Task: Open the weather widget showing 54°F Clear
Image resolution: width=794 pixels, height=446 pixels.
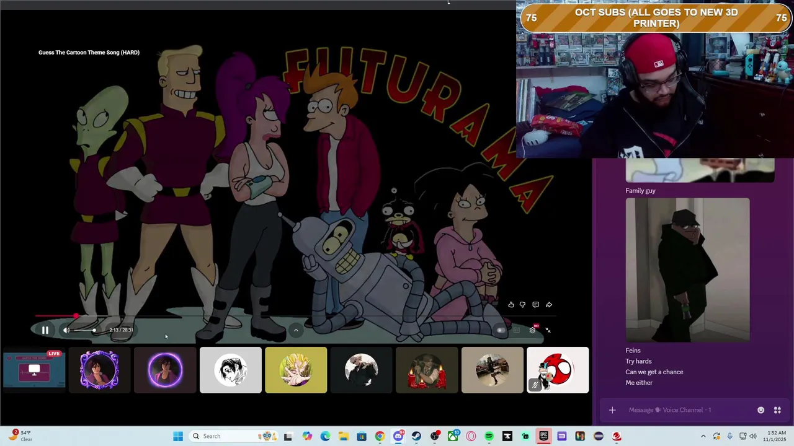Action: coord(21,436)
